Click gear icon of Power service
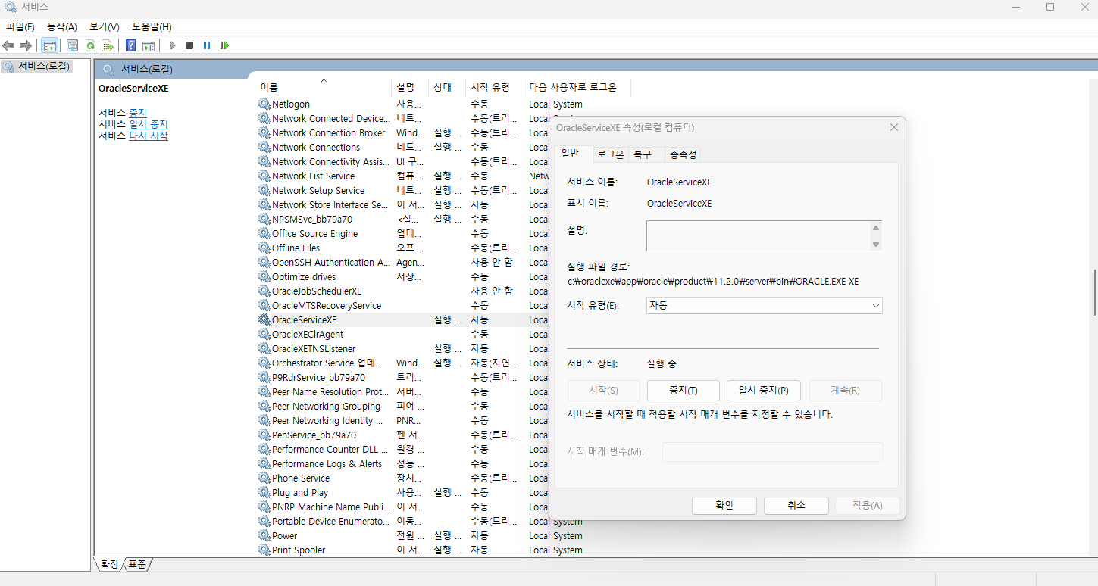The image size is (1098, 586). click(264, 535)
